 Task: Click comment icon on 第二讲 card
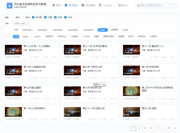point(170,99)
